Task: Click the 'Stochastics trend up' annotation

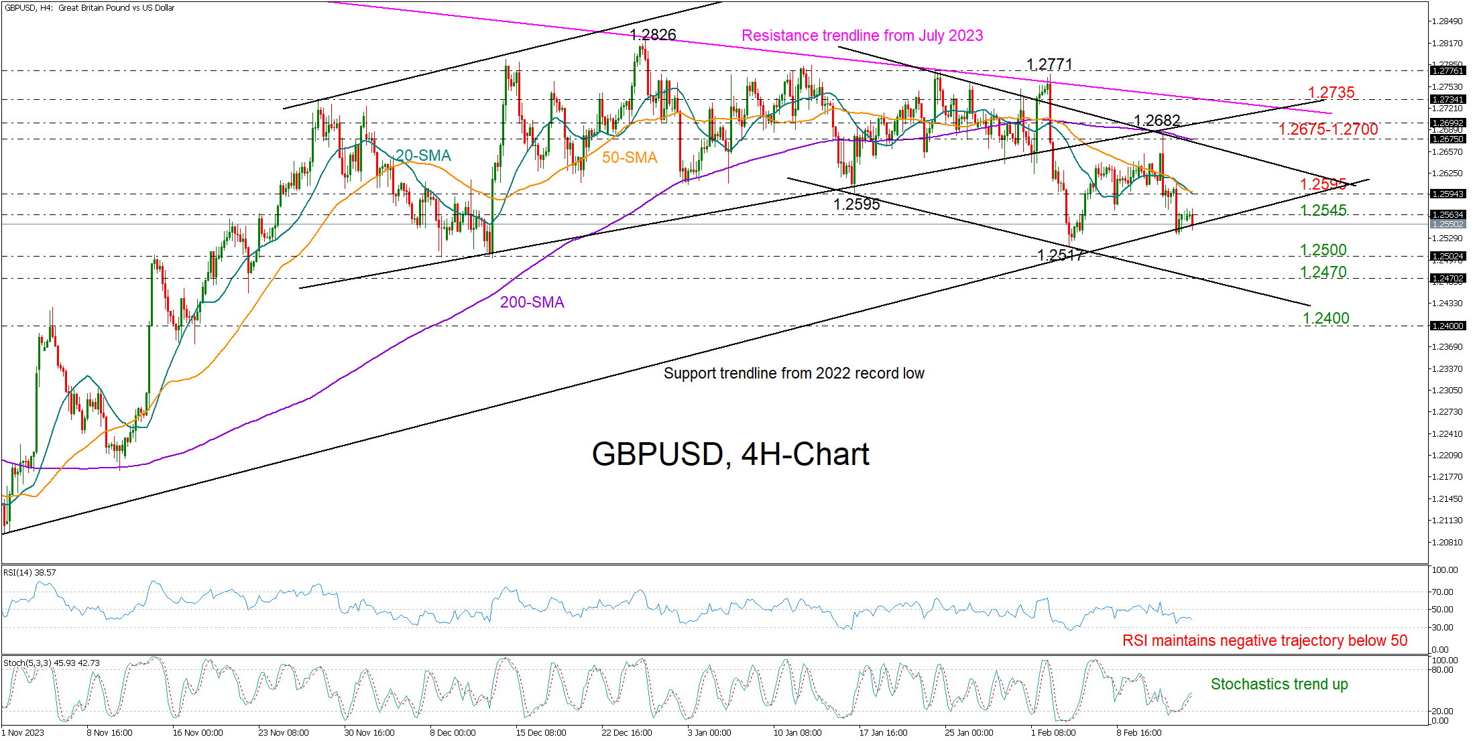Action: tap(1279, 684)
